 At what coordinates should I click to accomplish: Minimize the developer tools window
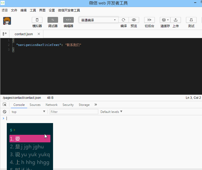[x=195, y=2]
